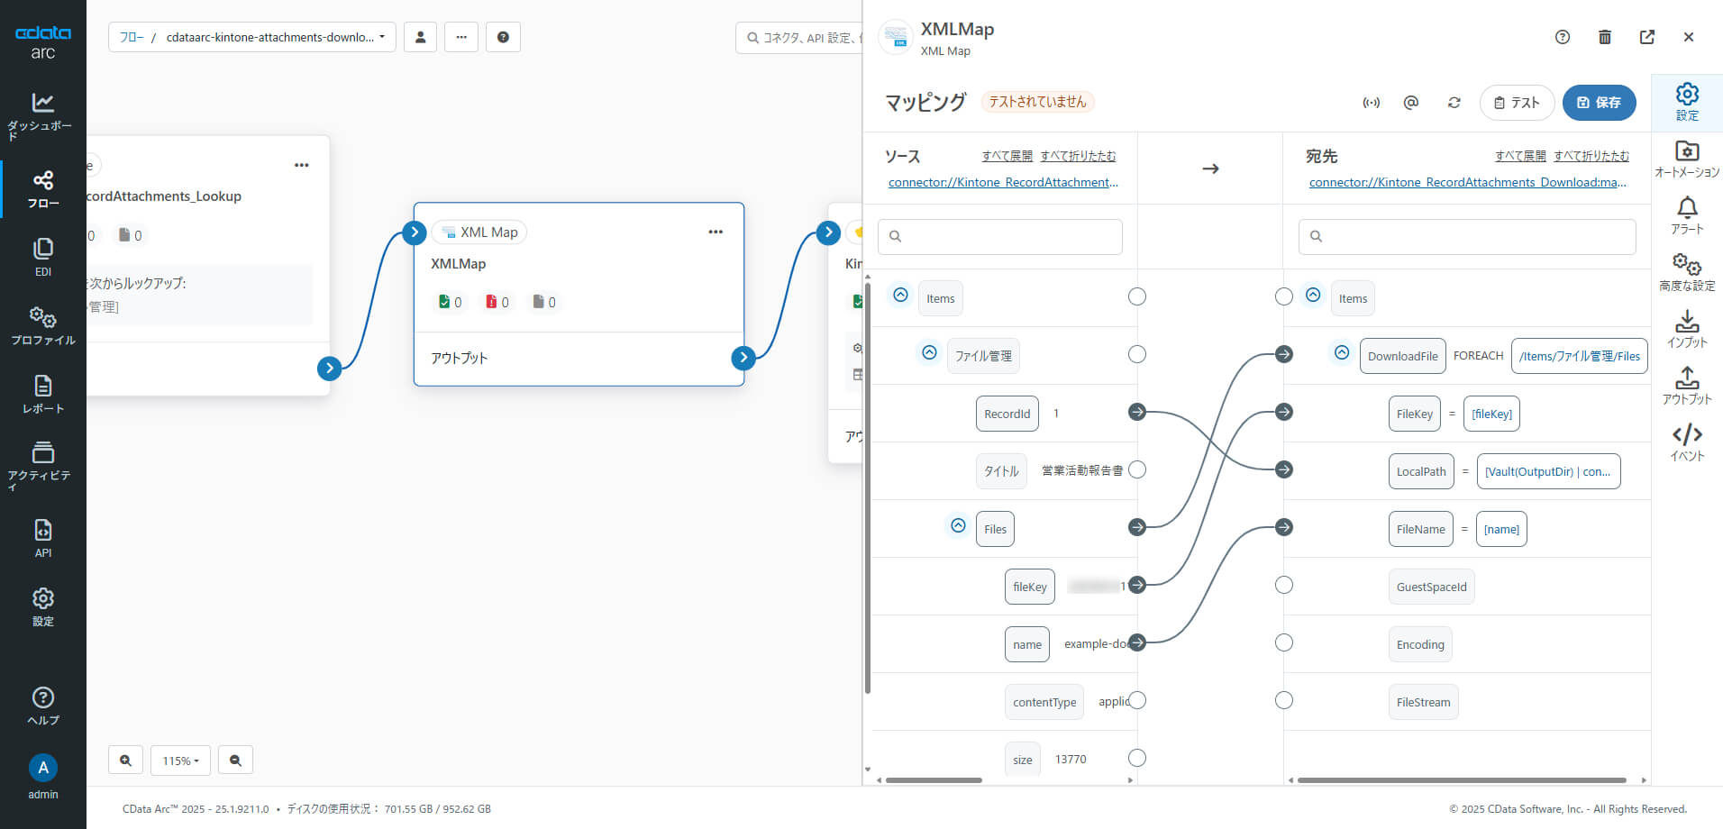Click source RecordId connected arrow node
Viewport: 1723px width, 829px height.
coord(1137,412)
